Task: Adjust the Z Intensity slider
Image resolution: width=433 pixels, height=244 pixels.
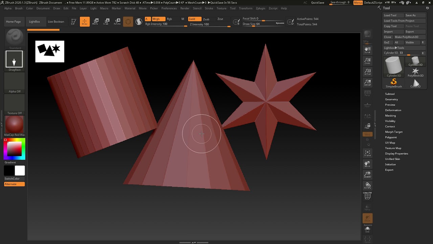Action: tap(210, 24)
